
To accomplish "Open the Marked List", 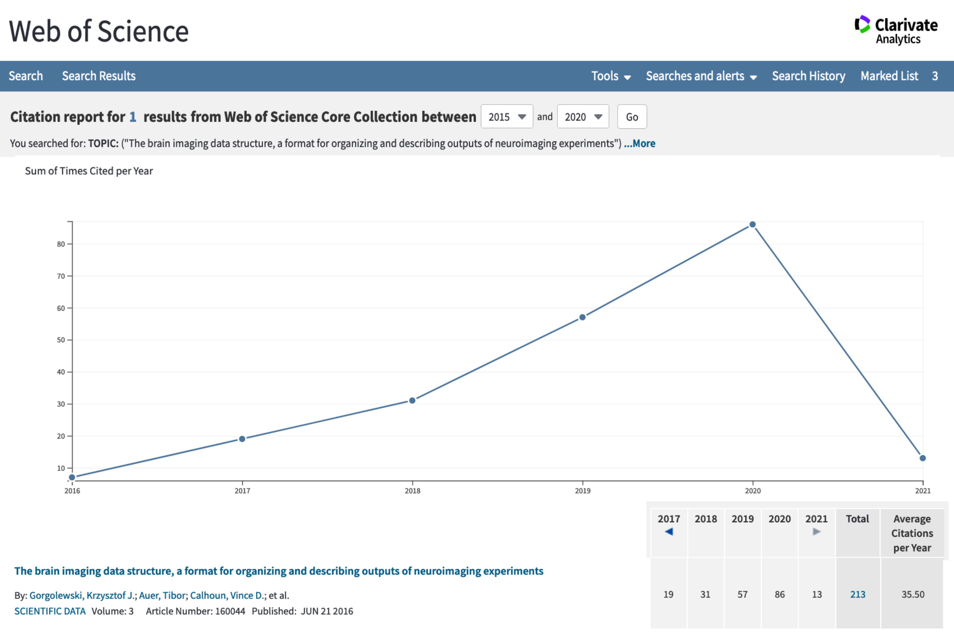I will click(x=890, y=76).
